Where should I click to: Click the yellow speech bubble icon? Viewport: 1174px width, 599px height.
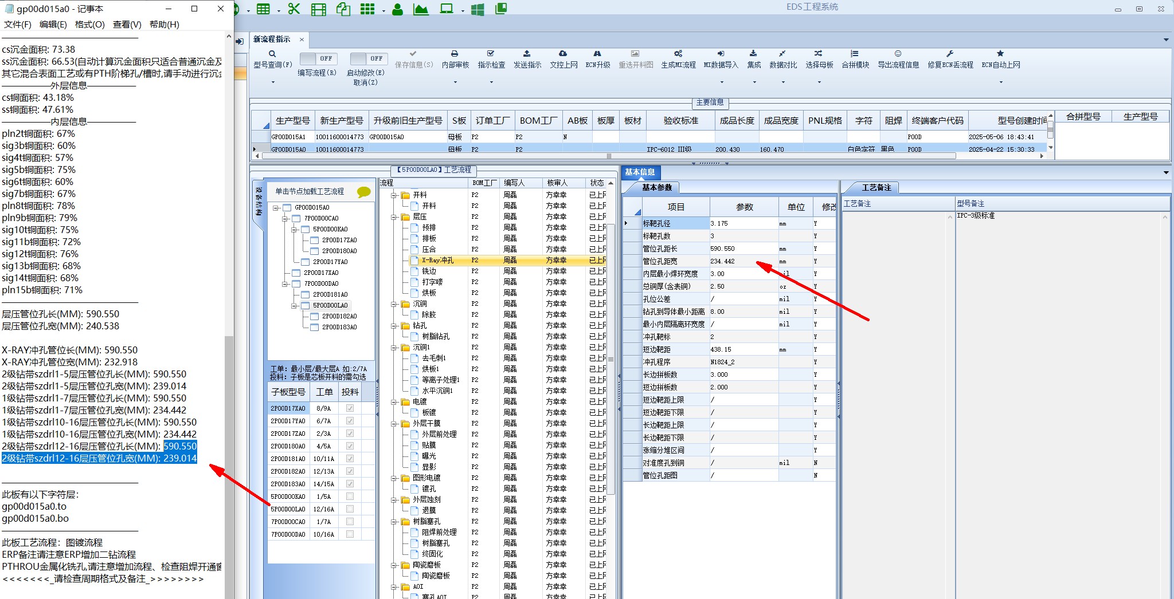[x=364, y=192]
